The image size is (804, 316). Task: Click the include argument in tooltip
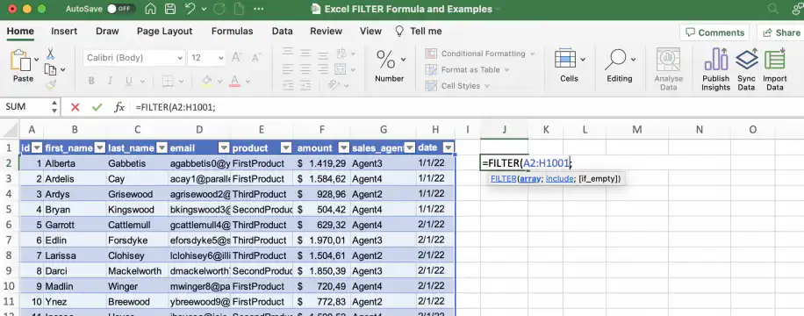[x=559, y=179]
